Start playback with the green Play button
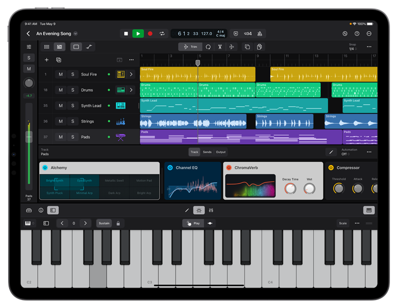 [138, 33]
